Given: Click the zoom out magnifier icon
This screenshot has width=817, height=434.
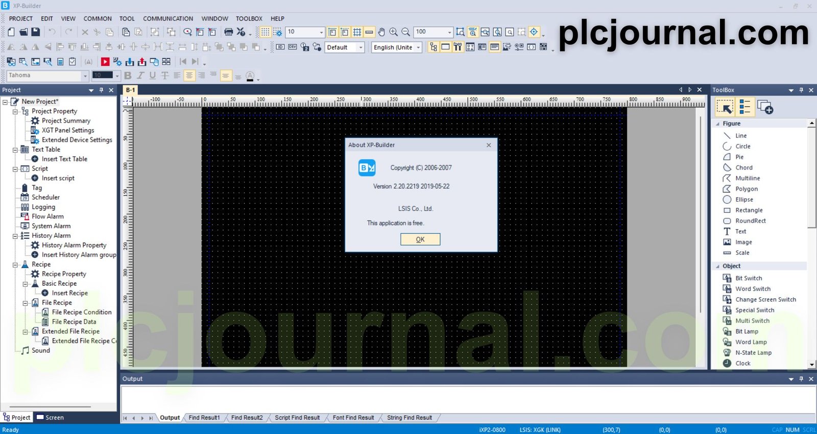Looking at the screenshot, I should tap(405, 32).
